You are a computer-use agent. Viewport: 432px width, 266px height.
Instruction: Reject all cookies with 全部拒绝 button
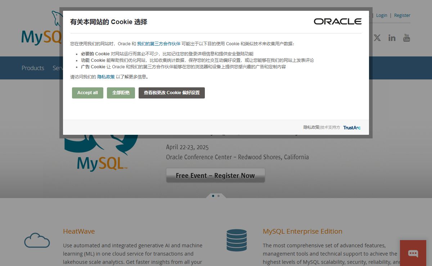(121, 93)
